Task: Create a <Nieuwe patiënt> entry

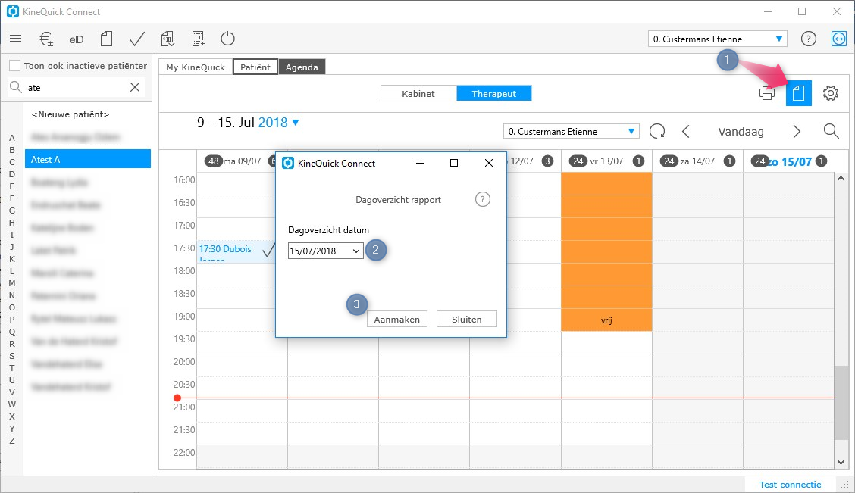Action: click(70, 114)
